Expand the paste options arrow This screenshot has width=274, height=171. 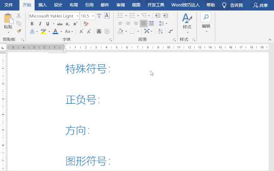tap(9, 33)
